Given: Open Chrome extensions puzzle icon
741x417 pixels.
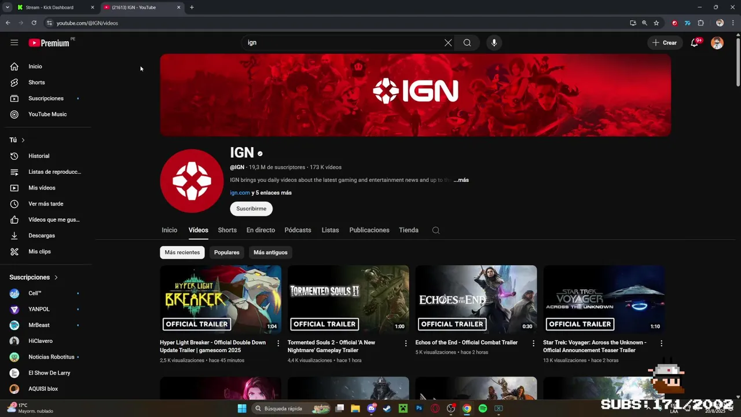Looking at the screenshot, I should [700, 23].
